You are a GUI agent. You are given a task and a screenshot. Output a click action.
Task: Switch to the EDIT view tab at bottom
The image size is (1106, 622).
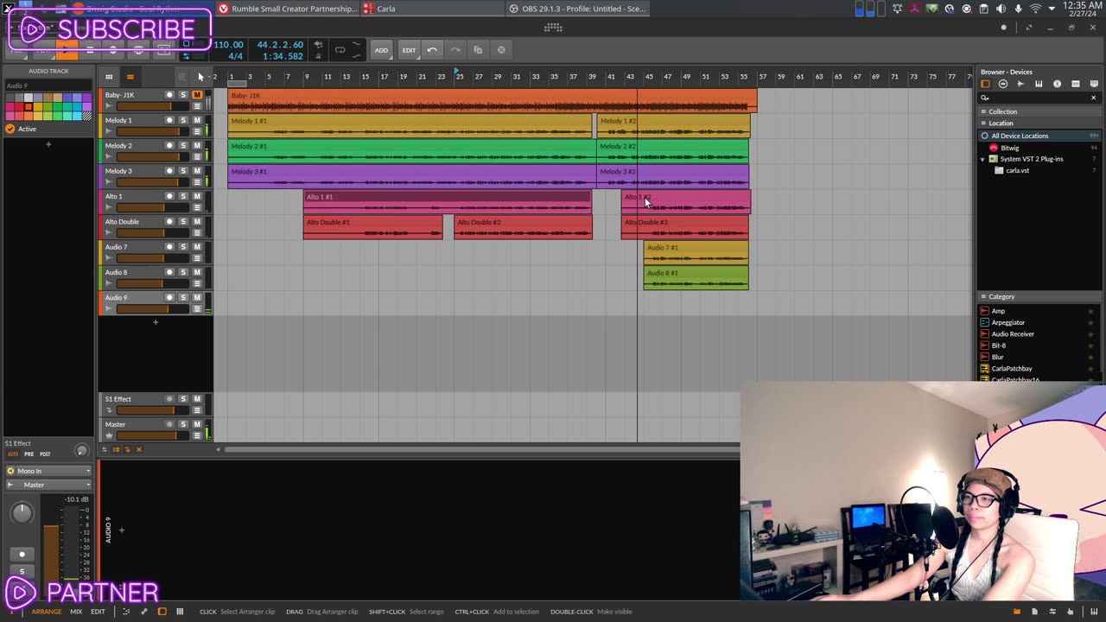(98, 612)
